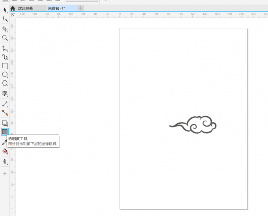Screen dimensions: 268x216
Task: Select the Artistic Media tool
Action: [5, 57]
